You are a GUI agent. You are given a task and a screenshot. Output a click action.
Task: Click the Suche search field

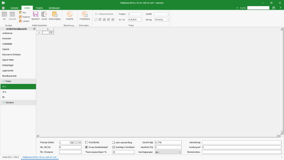(x=258, y=8)
